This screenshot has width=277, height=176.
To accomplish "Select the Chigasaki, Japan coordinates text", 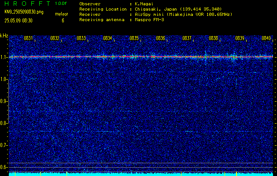I will pos(178,9).
